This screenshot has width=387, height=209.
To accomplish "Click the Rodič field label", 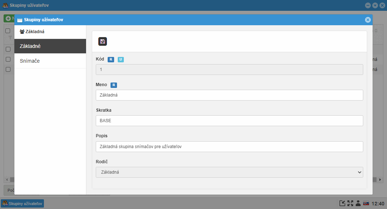I will pyautogui.click(x=102, y=161).
